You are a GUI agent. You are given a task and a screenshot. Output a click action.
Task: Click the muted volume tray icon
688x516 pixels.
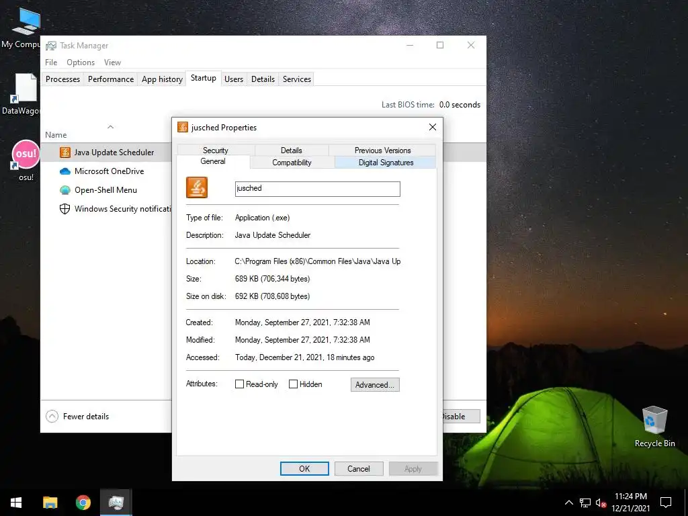(601, 503)
